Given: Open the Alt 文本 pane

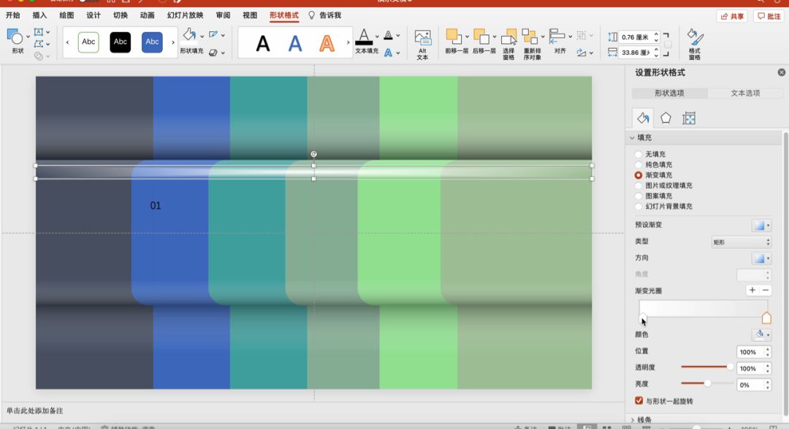Looking at the screenshot, I should tap(422, 45).
